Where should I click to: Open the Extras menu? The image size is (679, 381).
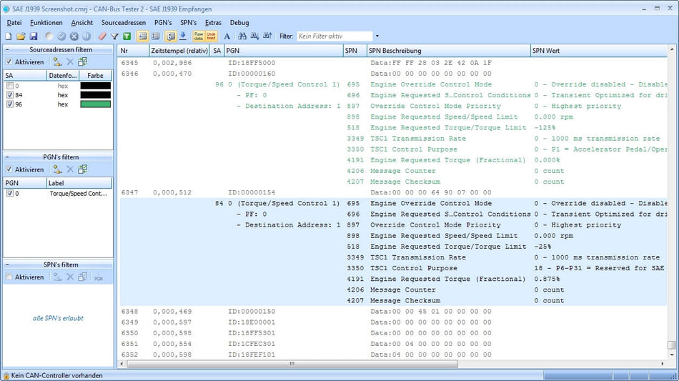click(213, 22)
